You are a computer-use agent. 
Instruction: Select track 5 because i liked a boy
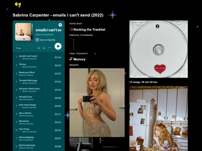pyautogui.click(x=39, y=90)
